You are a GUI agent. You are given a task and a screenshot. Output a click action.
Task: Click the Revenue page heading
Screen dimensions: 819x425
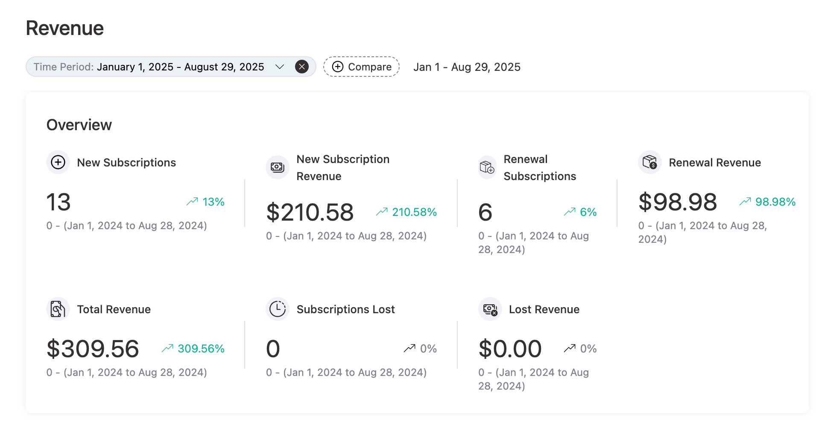(64, 27)
